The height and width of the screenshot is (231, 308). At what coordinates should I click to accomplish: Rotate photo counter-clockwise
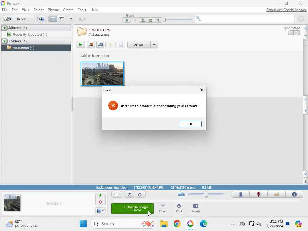[x=129, y=195]
